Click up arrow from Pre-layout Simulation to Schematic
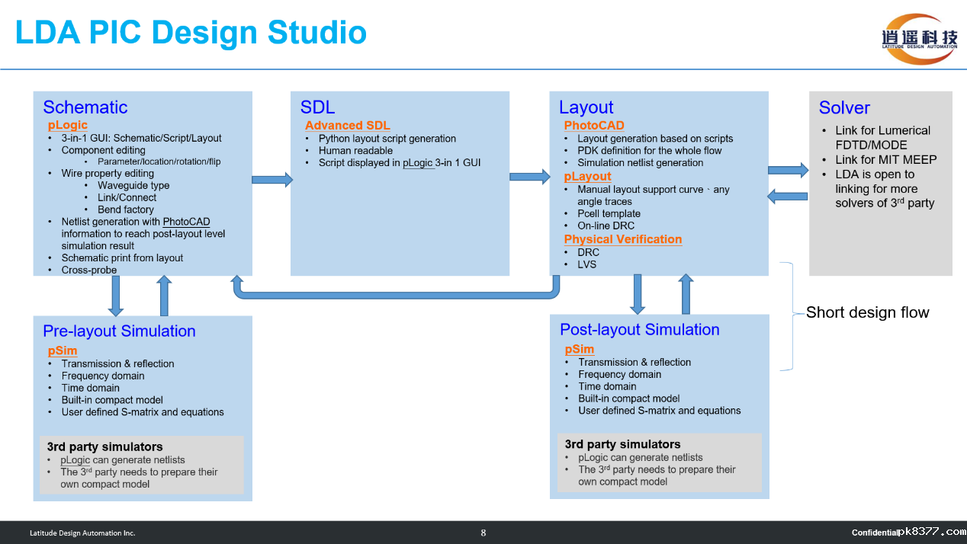Viewport: 967px width, 544px height. click(x=163, y=296)
